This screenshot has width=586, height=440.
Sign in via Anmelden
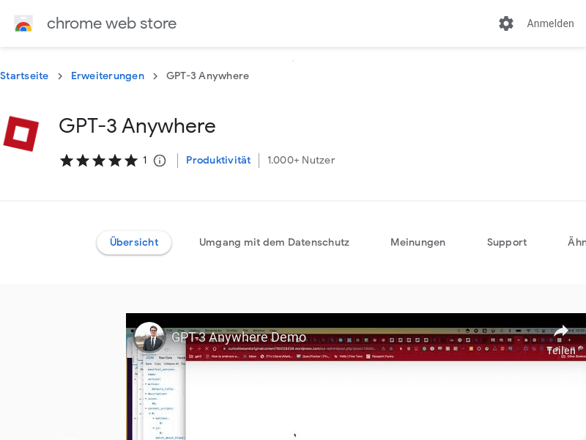coord(550,23)
